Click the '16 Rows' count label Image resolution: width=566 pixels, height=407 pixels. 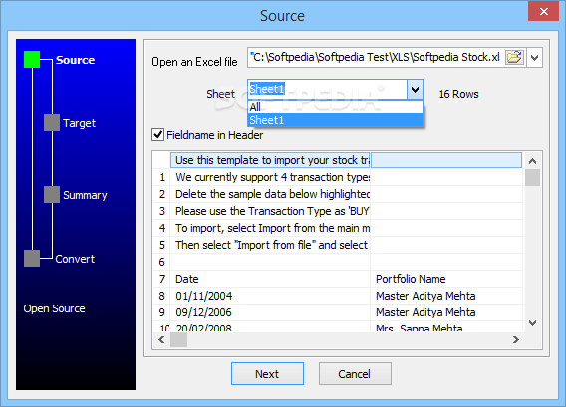[x=458, y=94]
